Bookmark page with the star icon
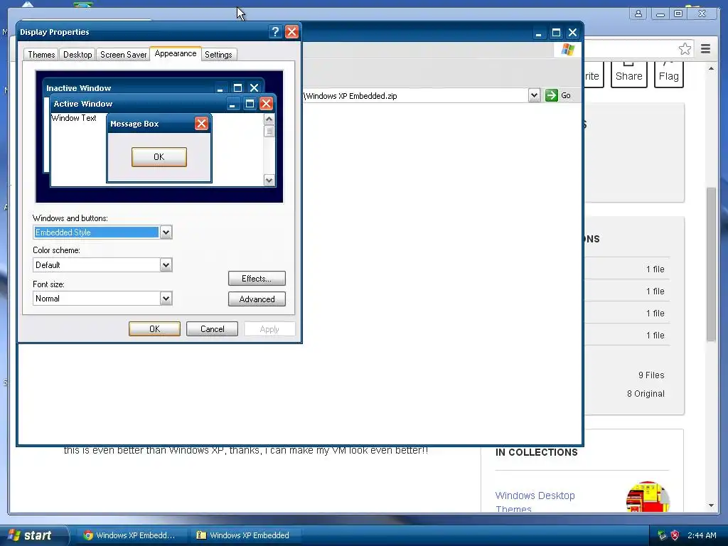Screen dimensions: 728x546 [x=685, y=49]
